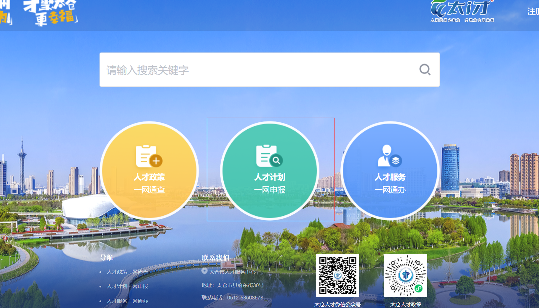Focus the 请输入搜索关键字 search field
Viewport: 539px width, 308px height.
[269, 70]
